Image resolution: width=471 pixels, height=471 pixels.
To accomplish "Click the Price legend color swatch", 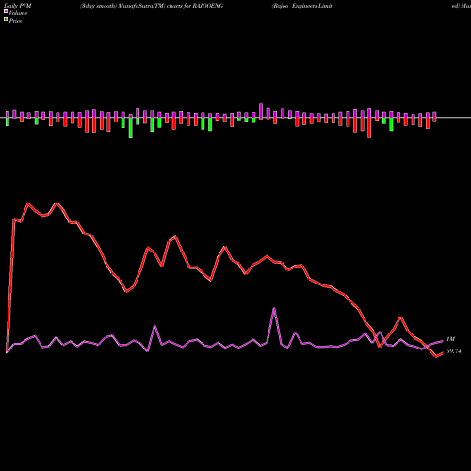I will [6, 20].
